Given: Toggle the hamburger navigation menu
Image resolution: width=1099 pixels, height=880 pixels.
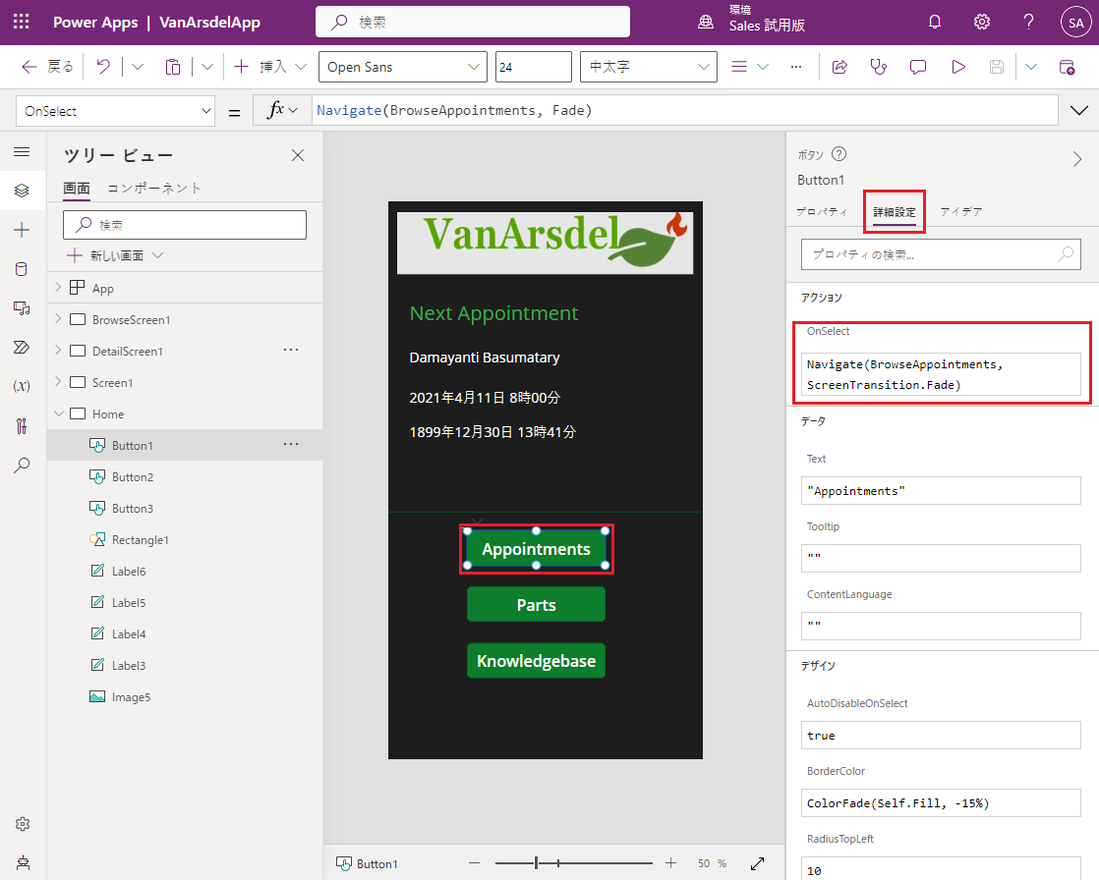Looking at the screenshot, I should click(x=22, y=152).
